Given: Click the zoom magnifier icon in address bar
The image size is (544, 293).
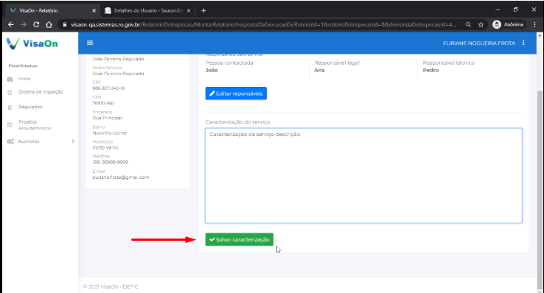Looking at the screenshot, I should click(468, 24).
